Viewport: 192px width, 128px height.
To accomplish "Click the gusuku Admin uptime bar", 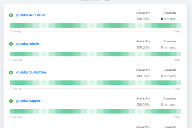I will pyautogui.click(x=95, y=54).
